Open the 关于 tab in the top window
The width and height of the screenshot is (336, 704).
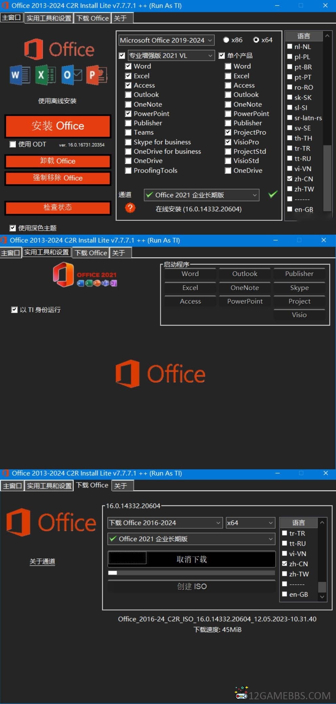(120, 18)
